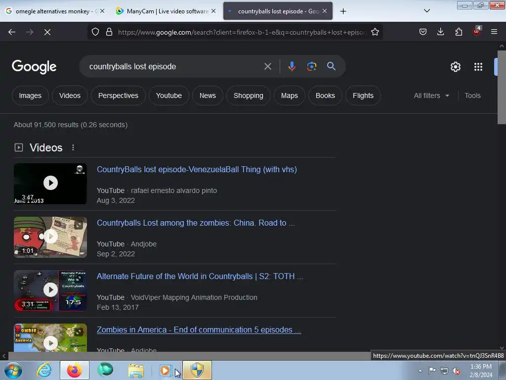Image resolution: width=506 pixels, height=380 pixels.
Task: Click the vertical page scrollbar thumb
Action: [x=502, y=87]
